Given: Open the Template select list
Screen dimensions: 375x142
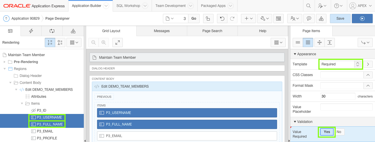Looking at the screenshot, I should pyautogui.click(x=340, y=64).
